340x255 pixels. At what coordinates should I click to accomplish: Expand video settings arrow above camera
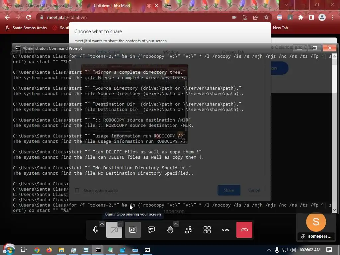click(x=121, y=224)
